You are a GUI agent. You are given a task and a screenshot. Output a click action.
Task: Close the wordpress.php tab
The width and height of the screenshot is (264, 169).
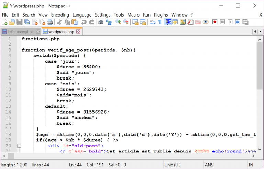(x=78, y=32)
